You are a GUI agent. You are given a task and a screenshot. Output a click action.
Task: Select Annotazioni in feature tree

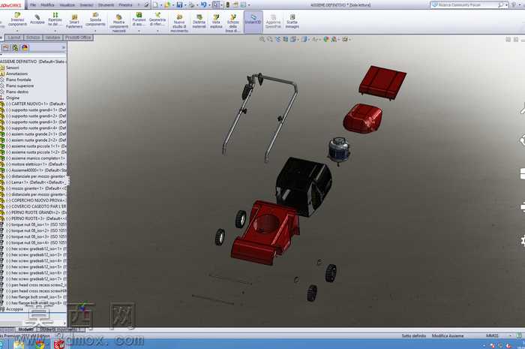click(x=16, y=74)
